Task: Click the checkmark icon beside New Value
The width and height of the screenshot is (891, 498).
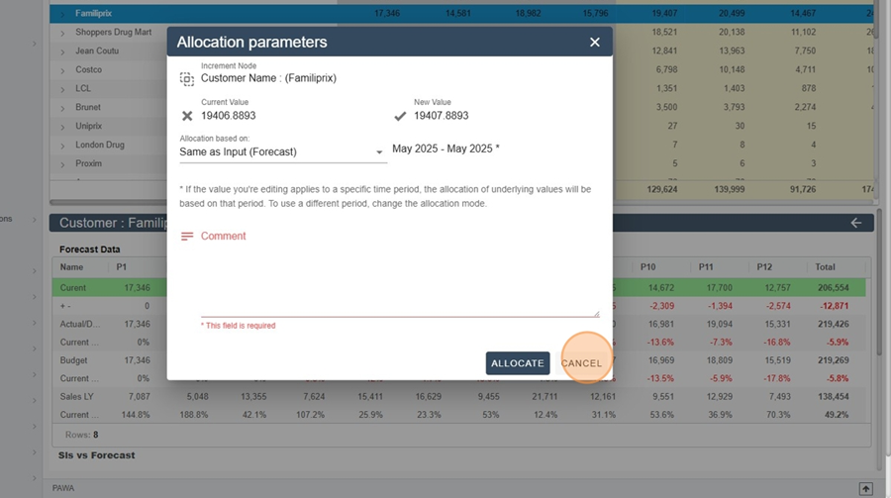Action: [x=400, y=116]
